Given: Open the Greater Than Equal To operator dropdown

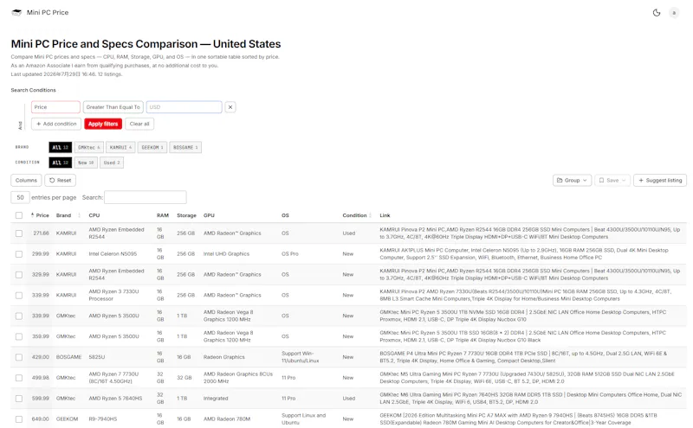Looking at the screenshot, I should [113, 107].
